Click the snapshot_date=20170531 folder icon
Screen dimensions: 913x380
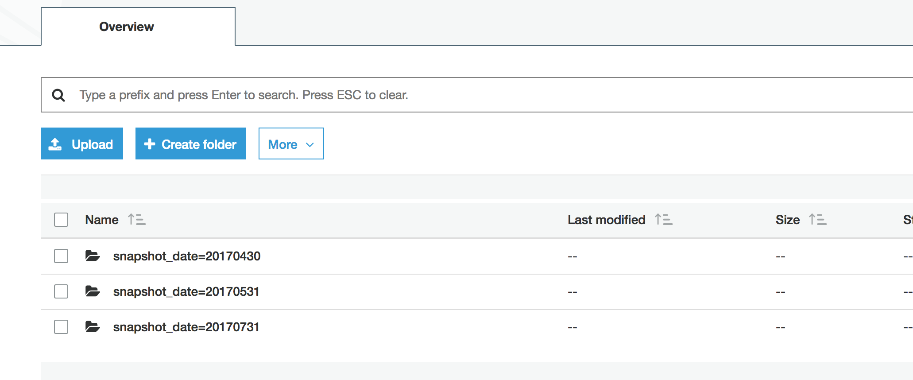[93, 291]
